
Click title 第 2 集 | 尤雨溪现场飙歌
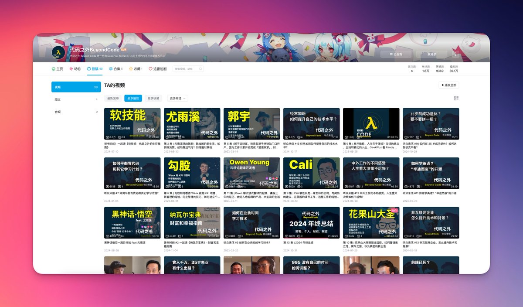pyautogui.click(x=192, y=145)
